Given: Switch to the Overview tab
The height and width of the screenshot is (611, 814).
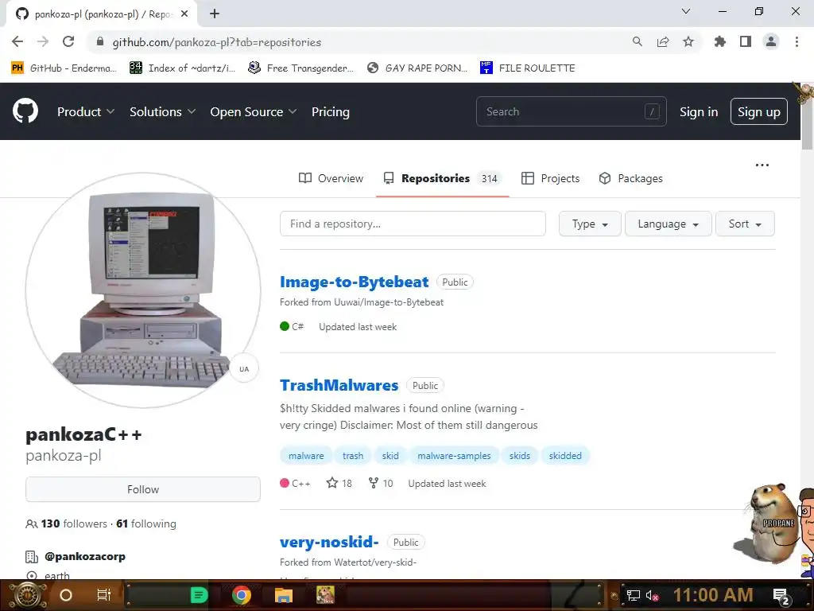Looking at the screenshot, I should coord(331,178).
